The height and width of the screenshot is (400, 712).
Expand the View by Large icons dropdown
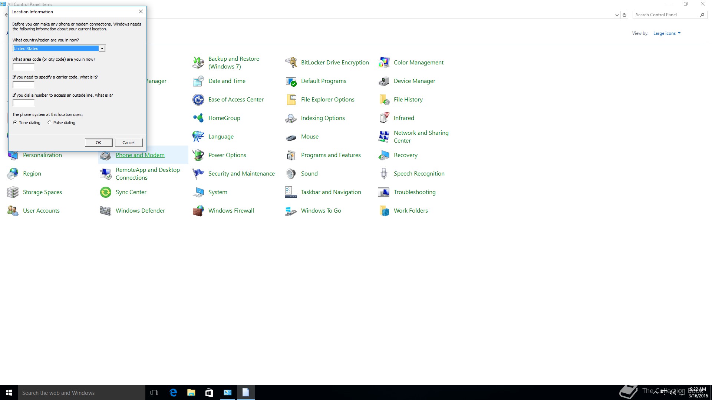[x=667, y=33]
